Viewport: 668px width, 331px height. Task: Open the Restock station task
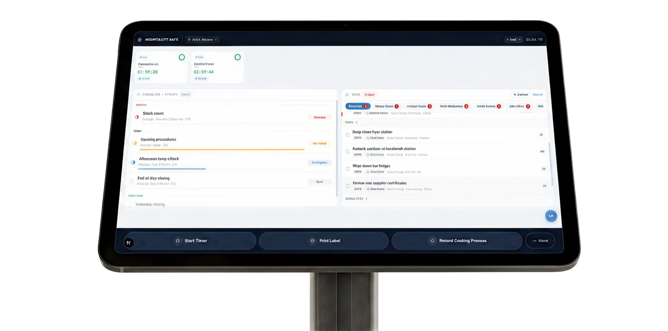tap(446, 152)
